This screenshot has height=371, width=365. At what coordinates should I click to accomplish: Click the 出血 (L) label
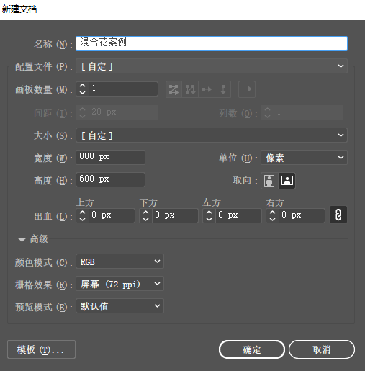coord(53,217)
